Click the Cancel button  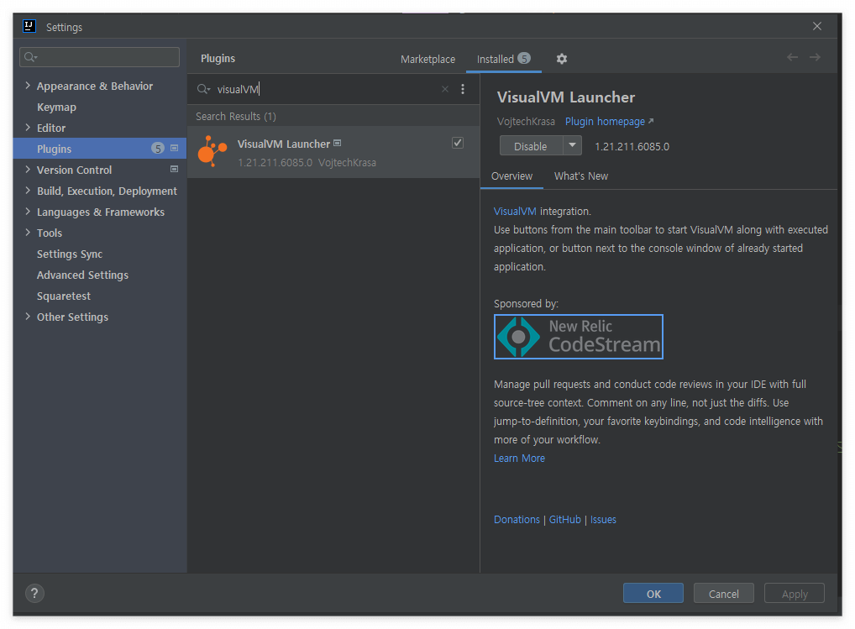coord(724,593)
